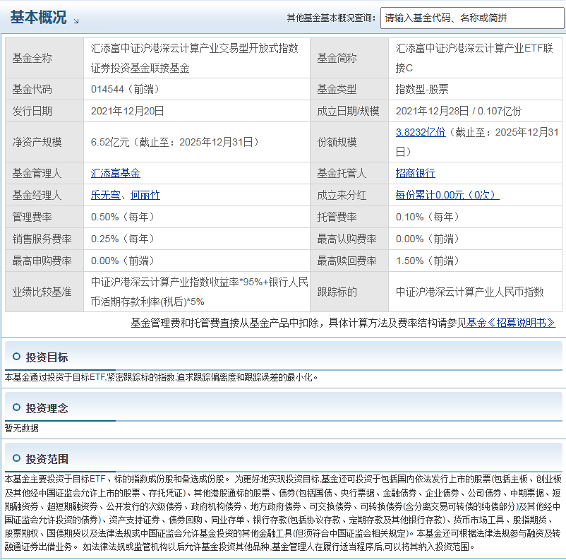This screenshot has height=560, width=566.
Task: Select establishment value 2021年12月28日 / 0.107亿份
Action: (459, 111)
